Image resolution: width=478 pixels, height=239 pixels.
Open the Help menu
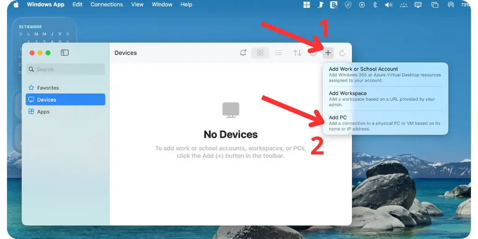click(x=186, y=5)
